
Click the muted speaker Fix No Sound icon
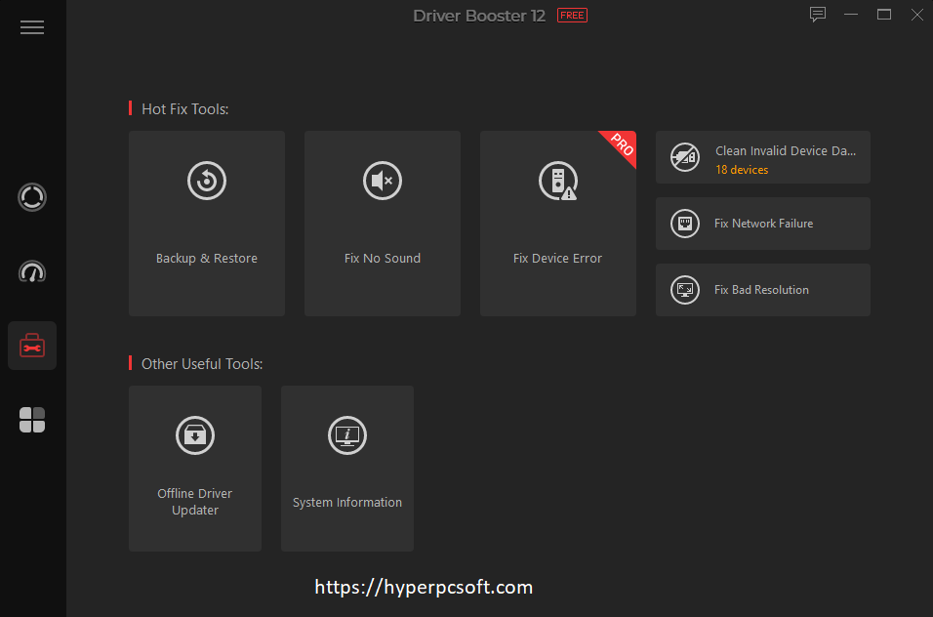tap(382, 181)
